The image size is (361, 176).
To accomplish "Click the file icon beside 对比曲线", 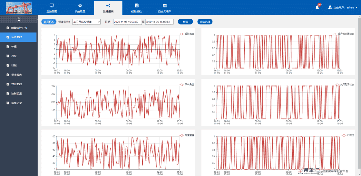I will pos(8,84).
